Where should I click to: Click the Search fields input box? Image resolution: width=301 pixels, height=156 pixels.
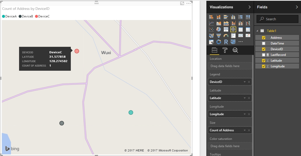(277, 19)
